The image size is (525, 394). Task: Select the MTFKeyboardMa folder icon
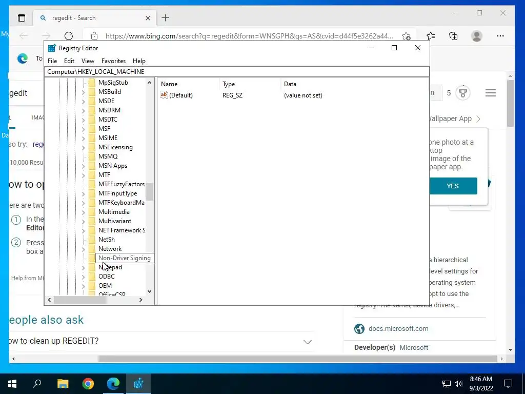pos(92,203)
